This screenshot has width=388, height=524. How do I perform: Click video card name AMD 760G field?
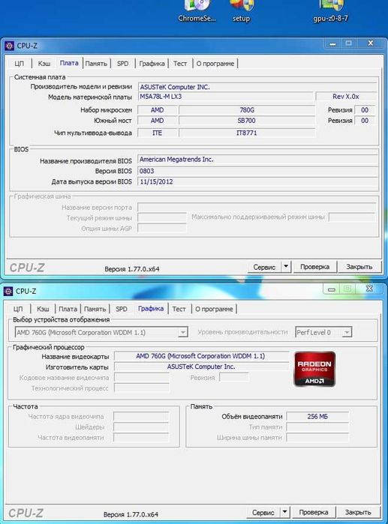(x=201, y=356)
